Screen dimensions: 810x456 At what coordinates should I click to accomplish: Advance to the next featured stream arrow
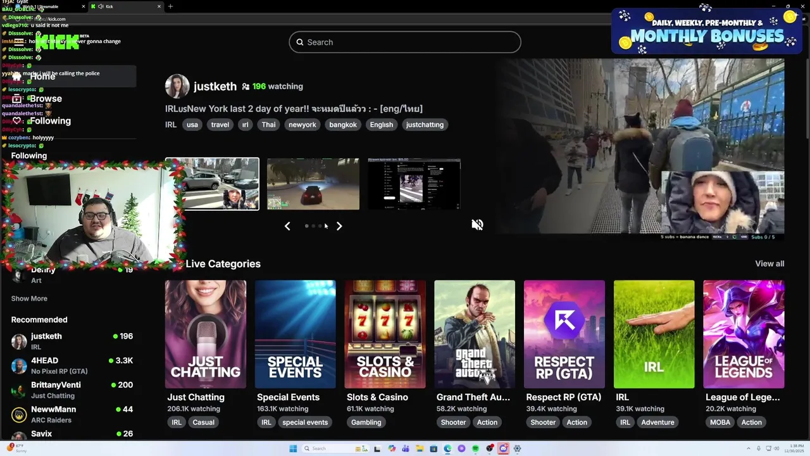click(x=339, y=226)
